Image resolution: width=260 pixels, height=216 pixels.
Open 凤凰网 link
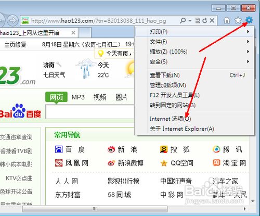(x=77, y=163)
